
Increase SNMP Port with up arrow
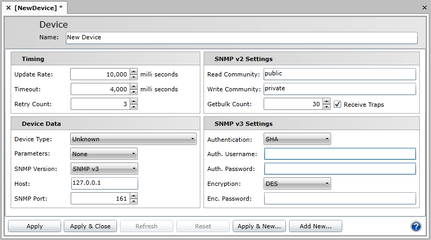coord(133,196)
